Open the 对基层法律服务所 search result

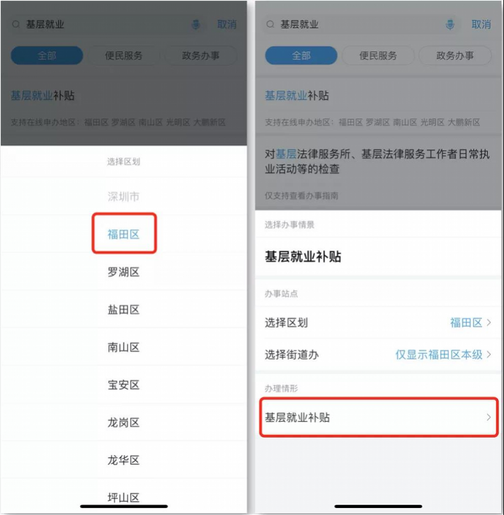[x=378, y=173]
